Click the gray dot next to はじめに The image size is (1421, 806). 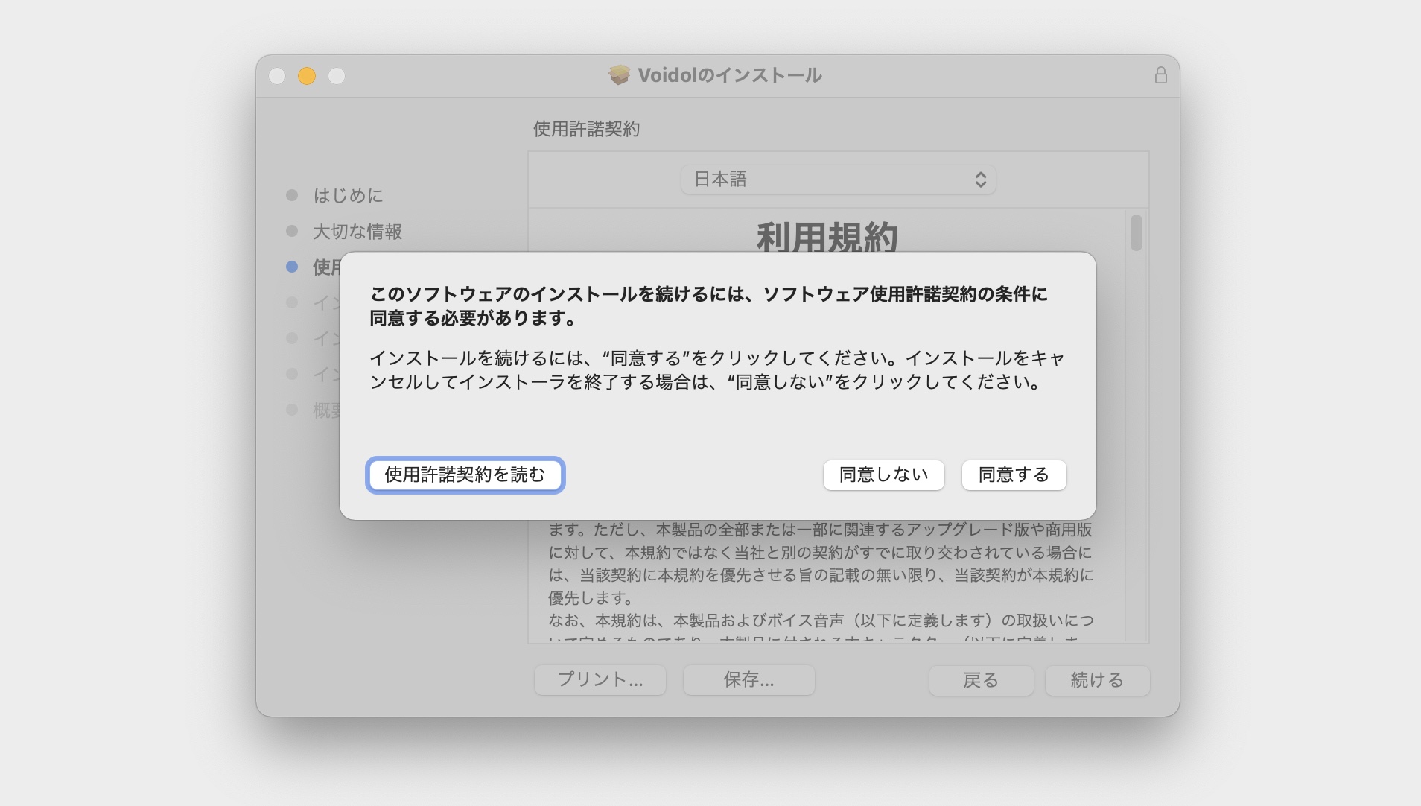290,195
